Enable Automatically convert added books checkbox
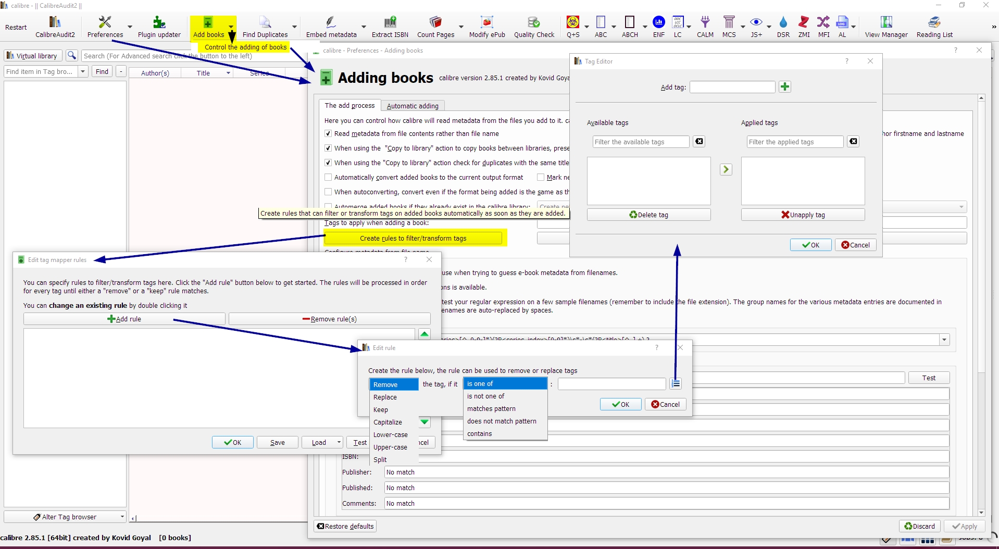This screenshot has height=549, width=999. tap(328, 178)
